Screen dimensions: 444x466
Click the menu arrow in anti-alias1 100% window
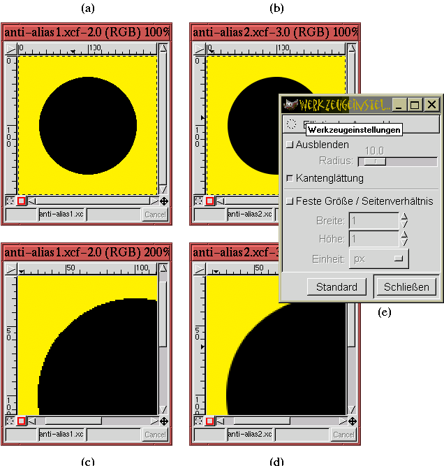[x=10, y=50]
